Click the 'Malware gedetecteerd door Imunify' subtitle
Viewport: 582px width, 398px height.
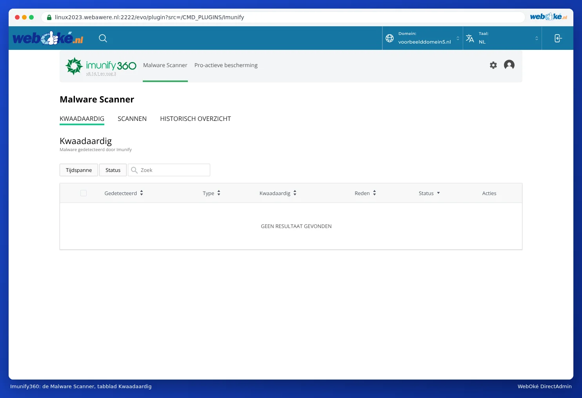[x=96, y=150]
